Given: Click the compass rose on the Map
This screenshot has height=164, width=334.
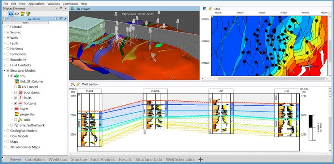Looking at the screenshot, I should click(310, 66).
